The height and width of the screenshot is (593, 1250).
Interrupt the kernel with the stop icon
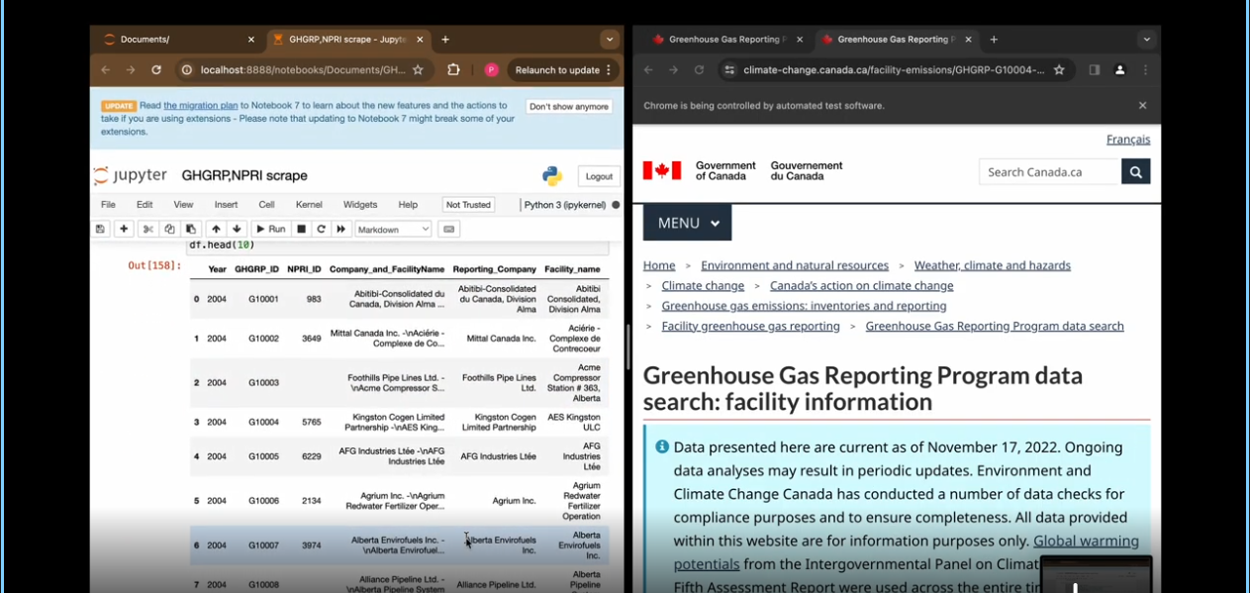[302, 229]
